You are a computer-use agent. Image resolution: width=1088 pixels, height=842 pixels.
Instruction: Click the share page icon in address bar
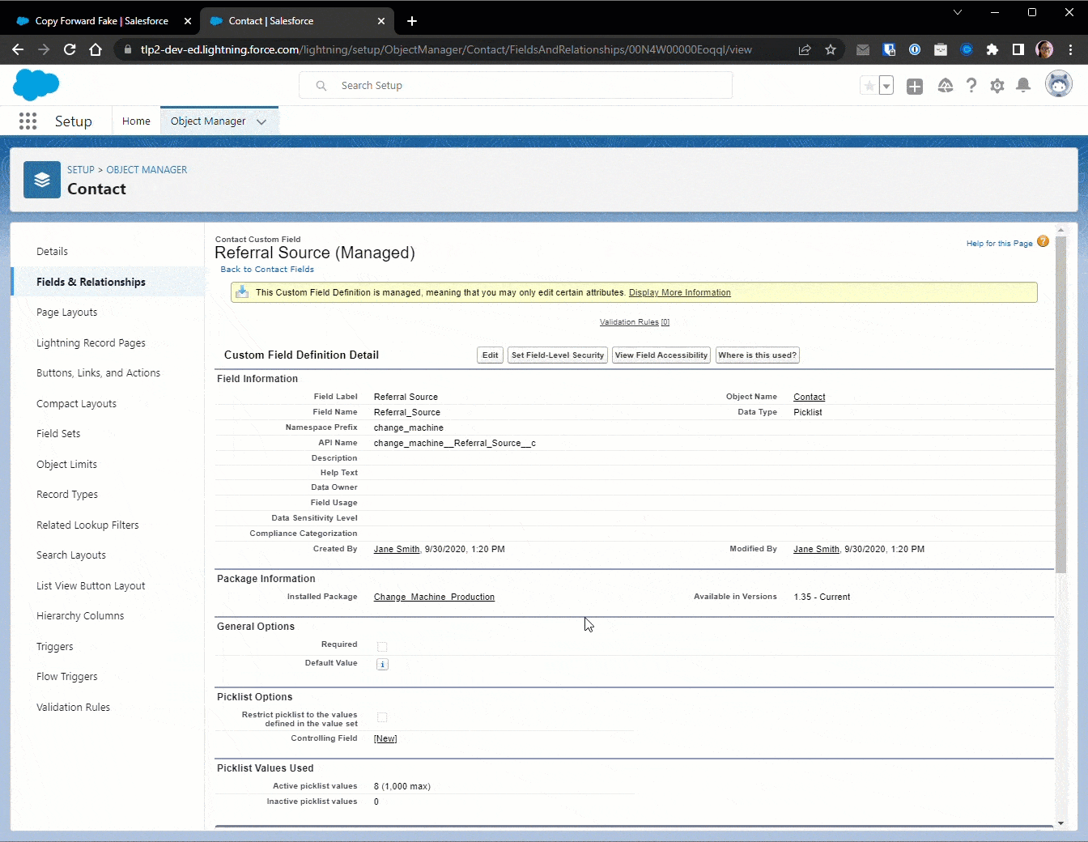tap(805, 49)
